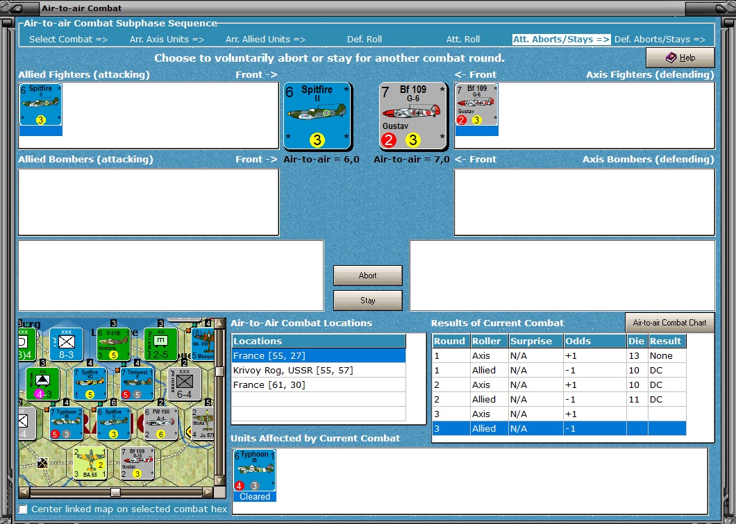Select the highlighted Att. Aborts/Stays subphase
The image size is (736, 524).
[562, 40]
